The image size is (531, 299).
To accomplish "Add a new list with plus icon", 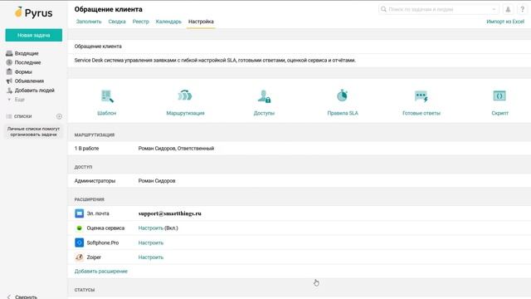I will point(59,116).
